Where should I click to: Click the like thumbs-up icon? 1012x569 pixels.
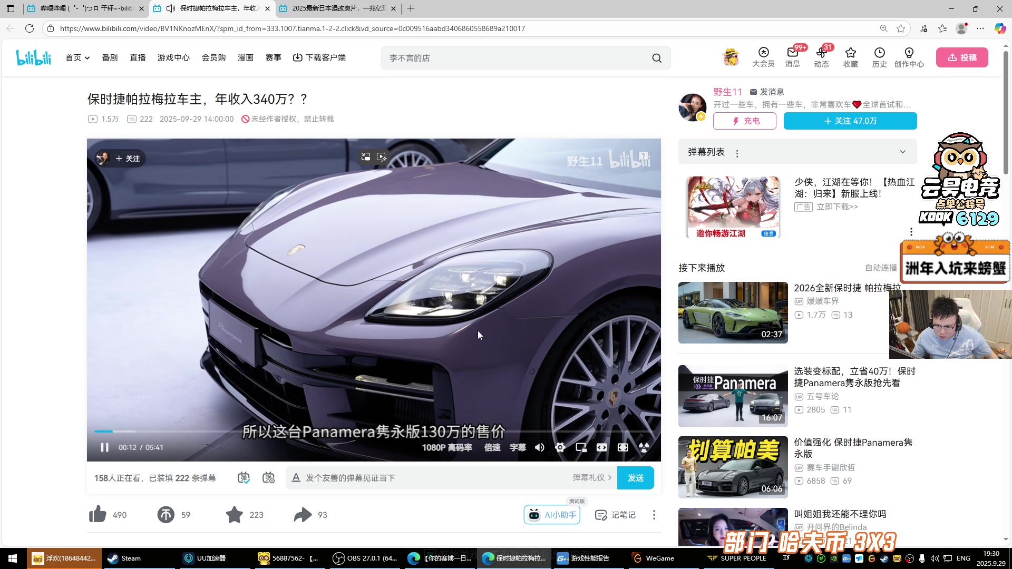point(98,515)
